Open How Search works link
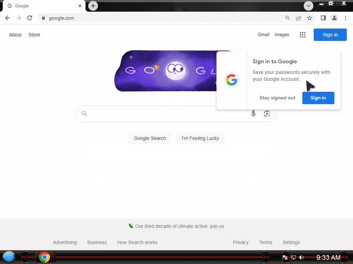The height and width of the screenshot is (264, 353). click(x=137, y=242)
